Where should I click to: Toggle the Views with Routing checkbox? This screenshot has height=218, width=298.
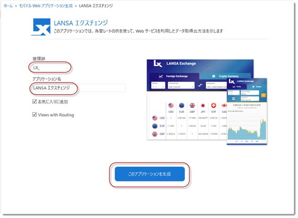35,115
